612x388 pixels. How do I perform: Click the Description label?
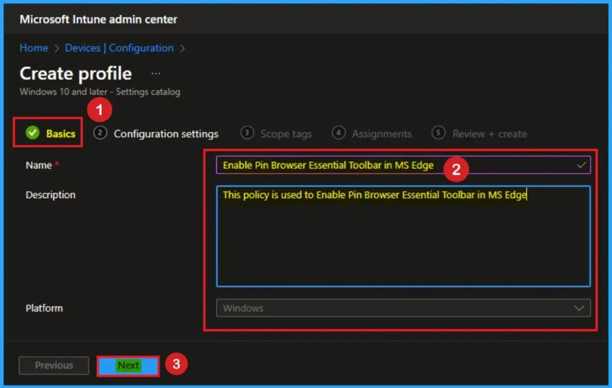click(x=51, y=195)
